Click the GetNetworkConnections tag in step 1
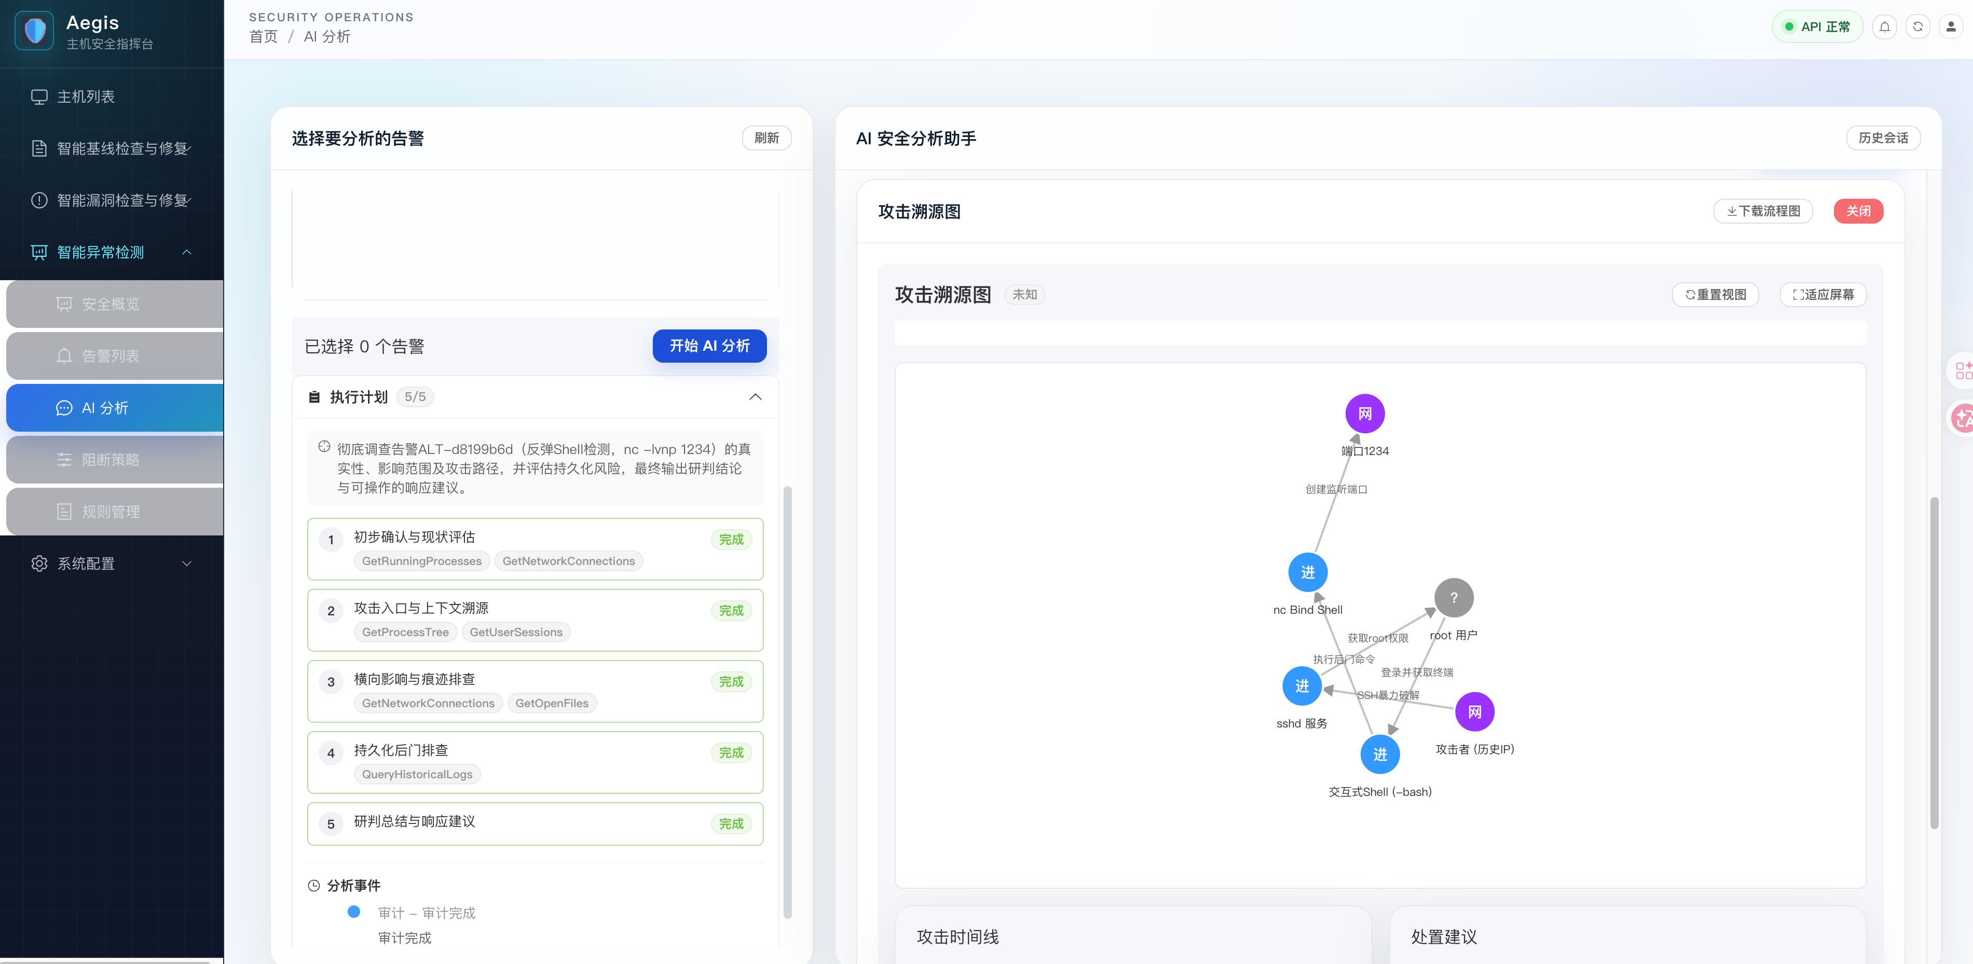Screen dimensions: 1973x964 tap(568, 561)
